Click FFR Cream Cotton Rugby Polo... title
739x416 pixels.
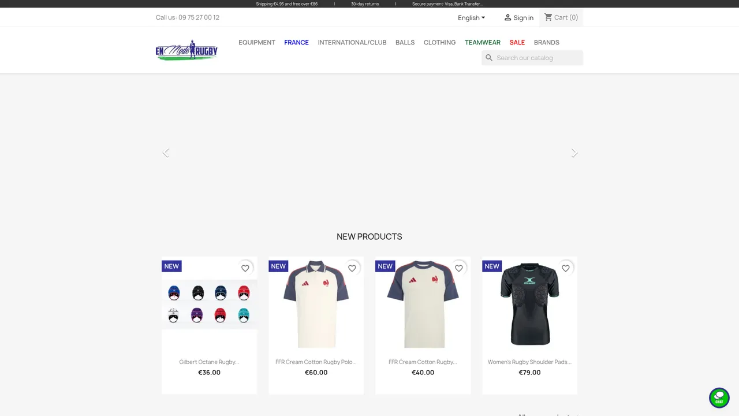coord(316,362)
